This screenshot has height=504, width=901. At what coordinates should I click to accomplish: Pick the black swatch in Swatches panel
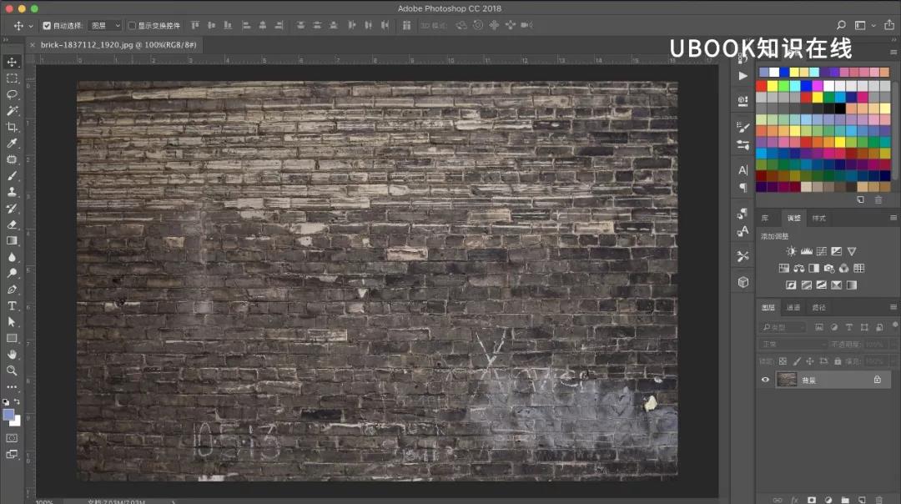pyautogui.click(x=840, y=108)
